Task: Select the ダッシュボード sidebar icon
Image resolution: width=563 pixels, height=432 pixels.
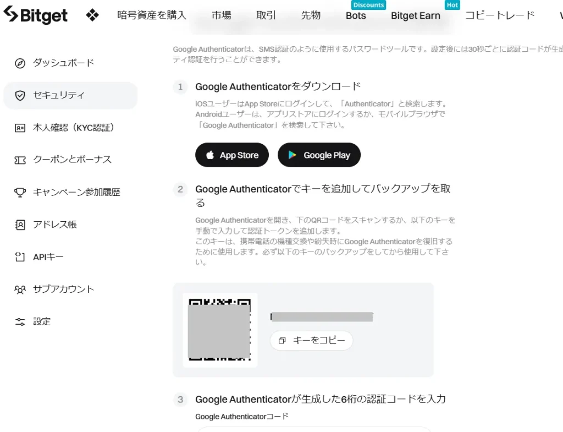Action: click(20, 63)
